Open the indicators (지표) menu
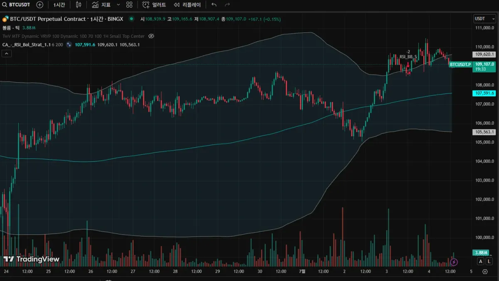 (101, 5)
